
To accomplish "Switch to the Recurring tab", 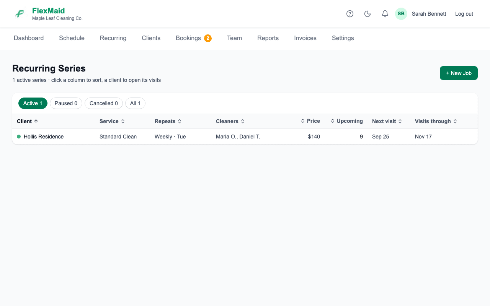I will [113, 38].
